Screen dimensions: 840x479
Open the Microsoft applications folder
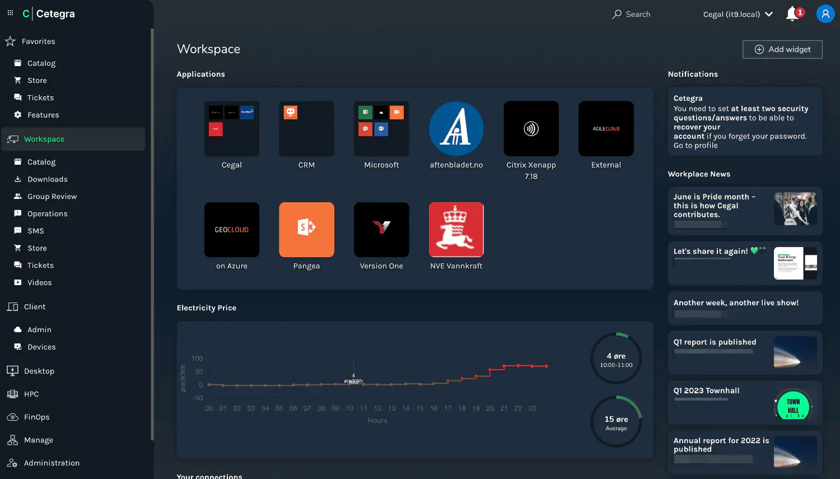tap(381, 129)
